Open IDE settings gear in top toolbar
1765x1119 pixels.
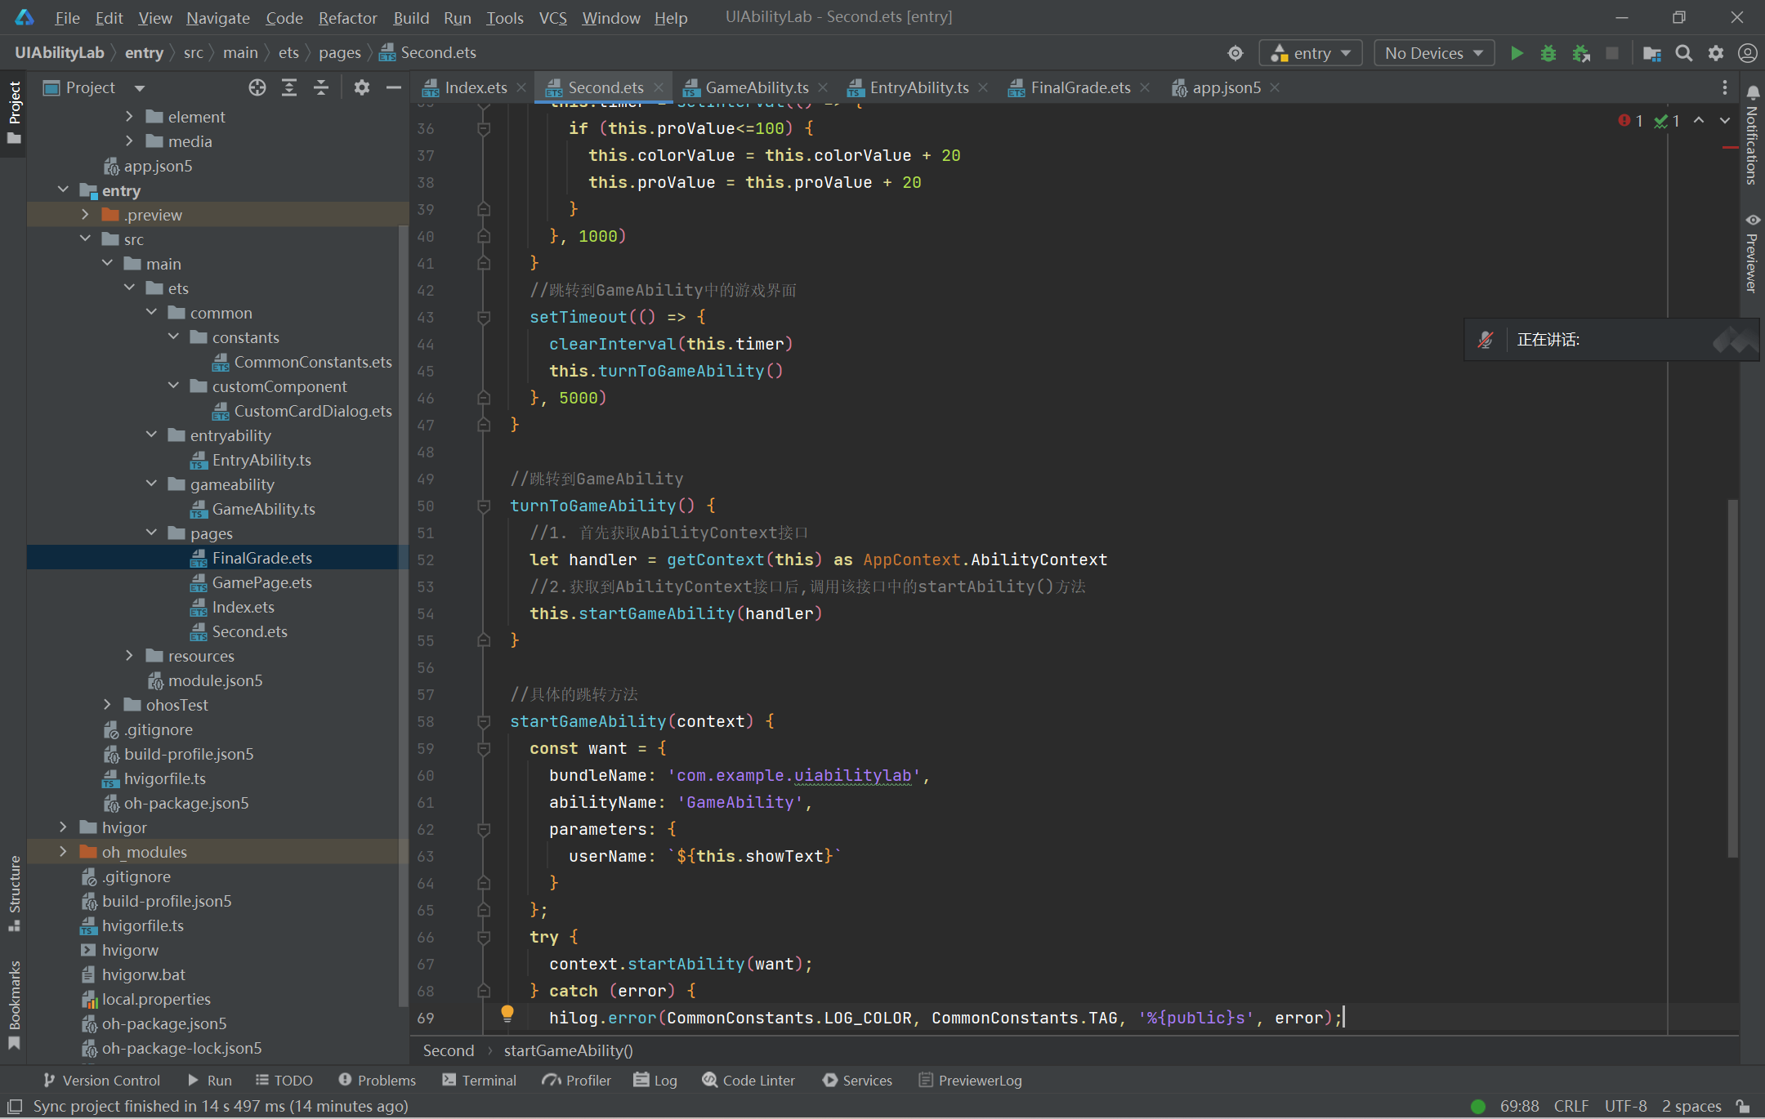[1716, 53]
